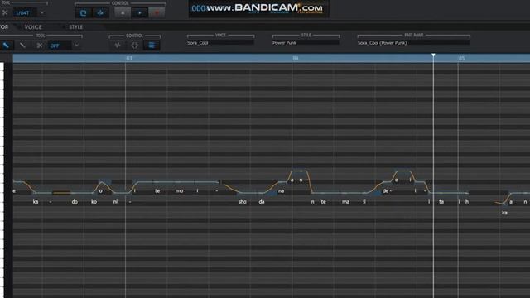
Task: Select the note with lyric 'ko'
Action: click(x=94, y=193)
